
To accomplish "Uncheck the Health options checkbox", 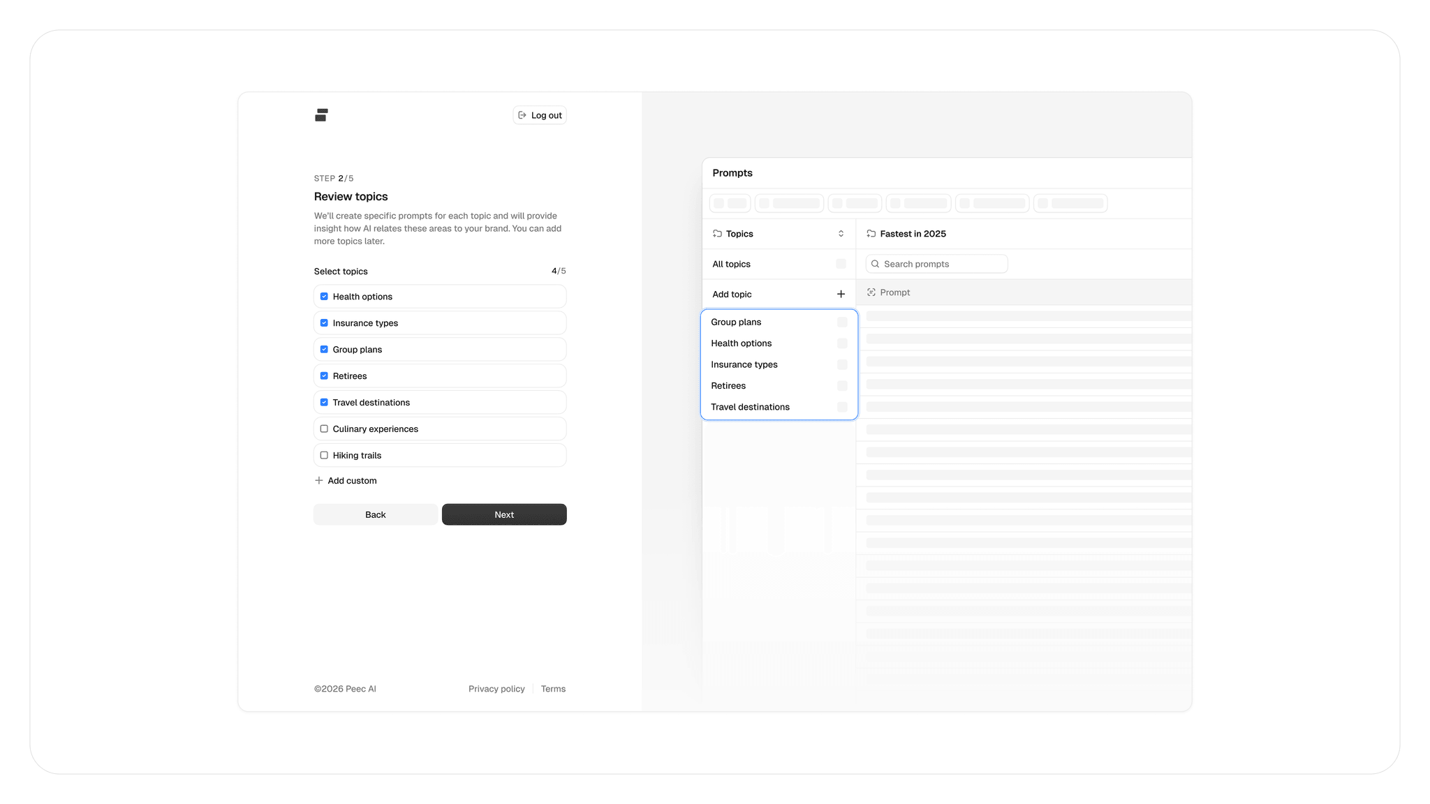I will click(324, 297).
